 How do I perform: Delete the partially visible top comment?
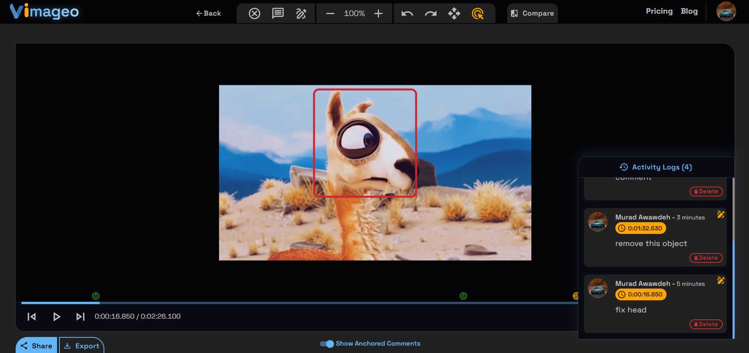pyautogui.click(x=706, y=191)
